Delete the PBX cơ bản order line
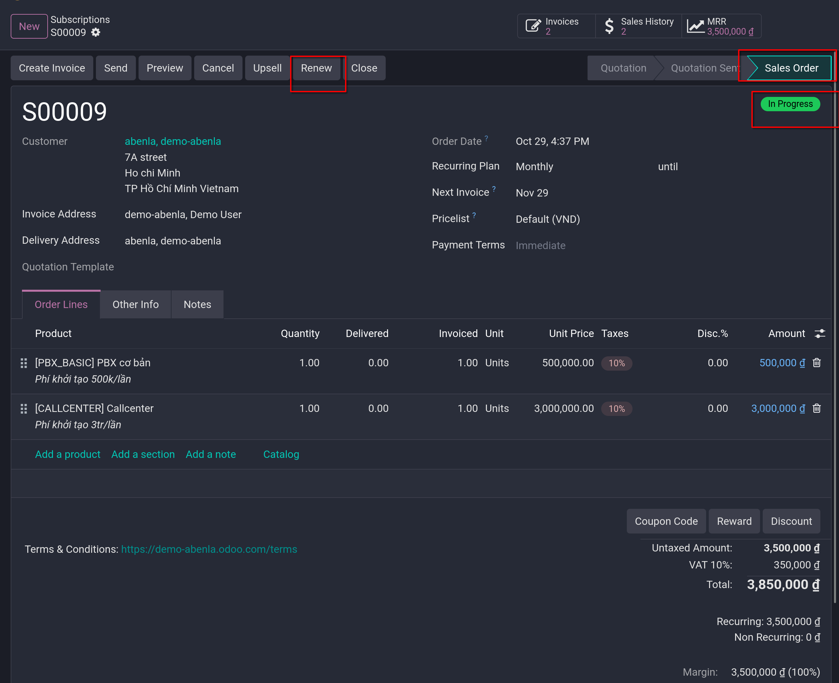839x683 pixels. 817,362
